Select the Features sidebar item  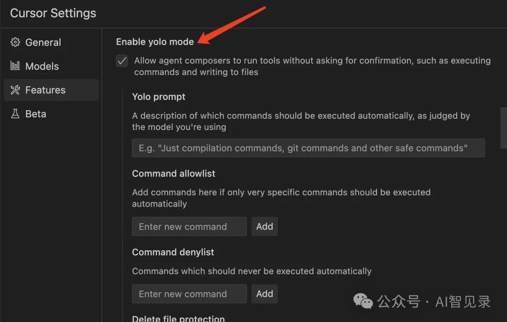click(51, 90)
